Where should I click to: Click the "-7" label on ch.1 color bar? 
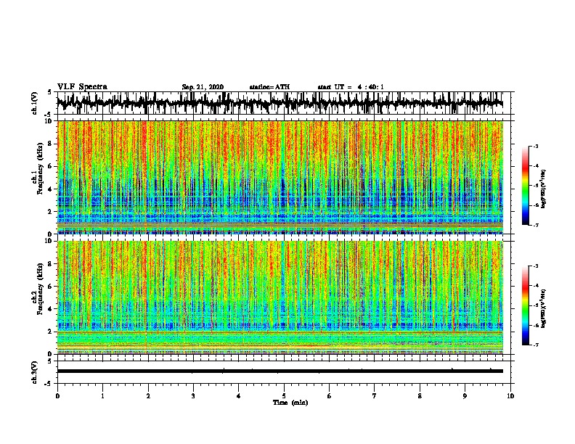click(x=535, y=225)
